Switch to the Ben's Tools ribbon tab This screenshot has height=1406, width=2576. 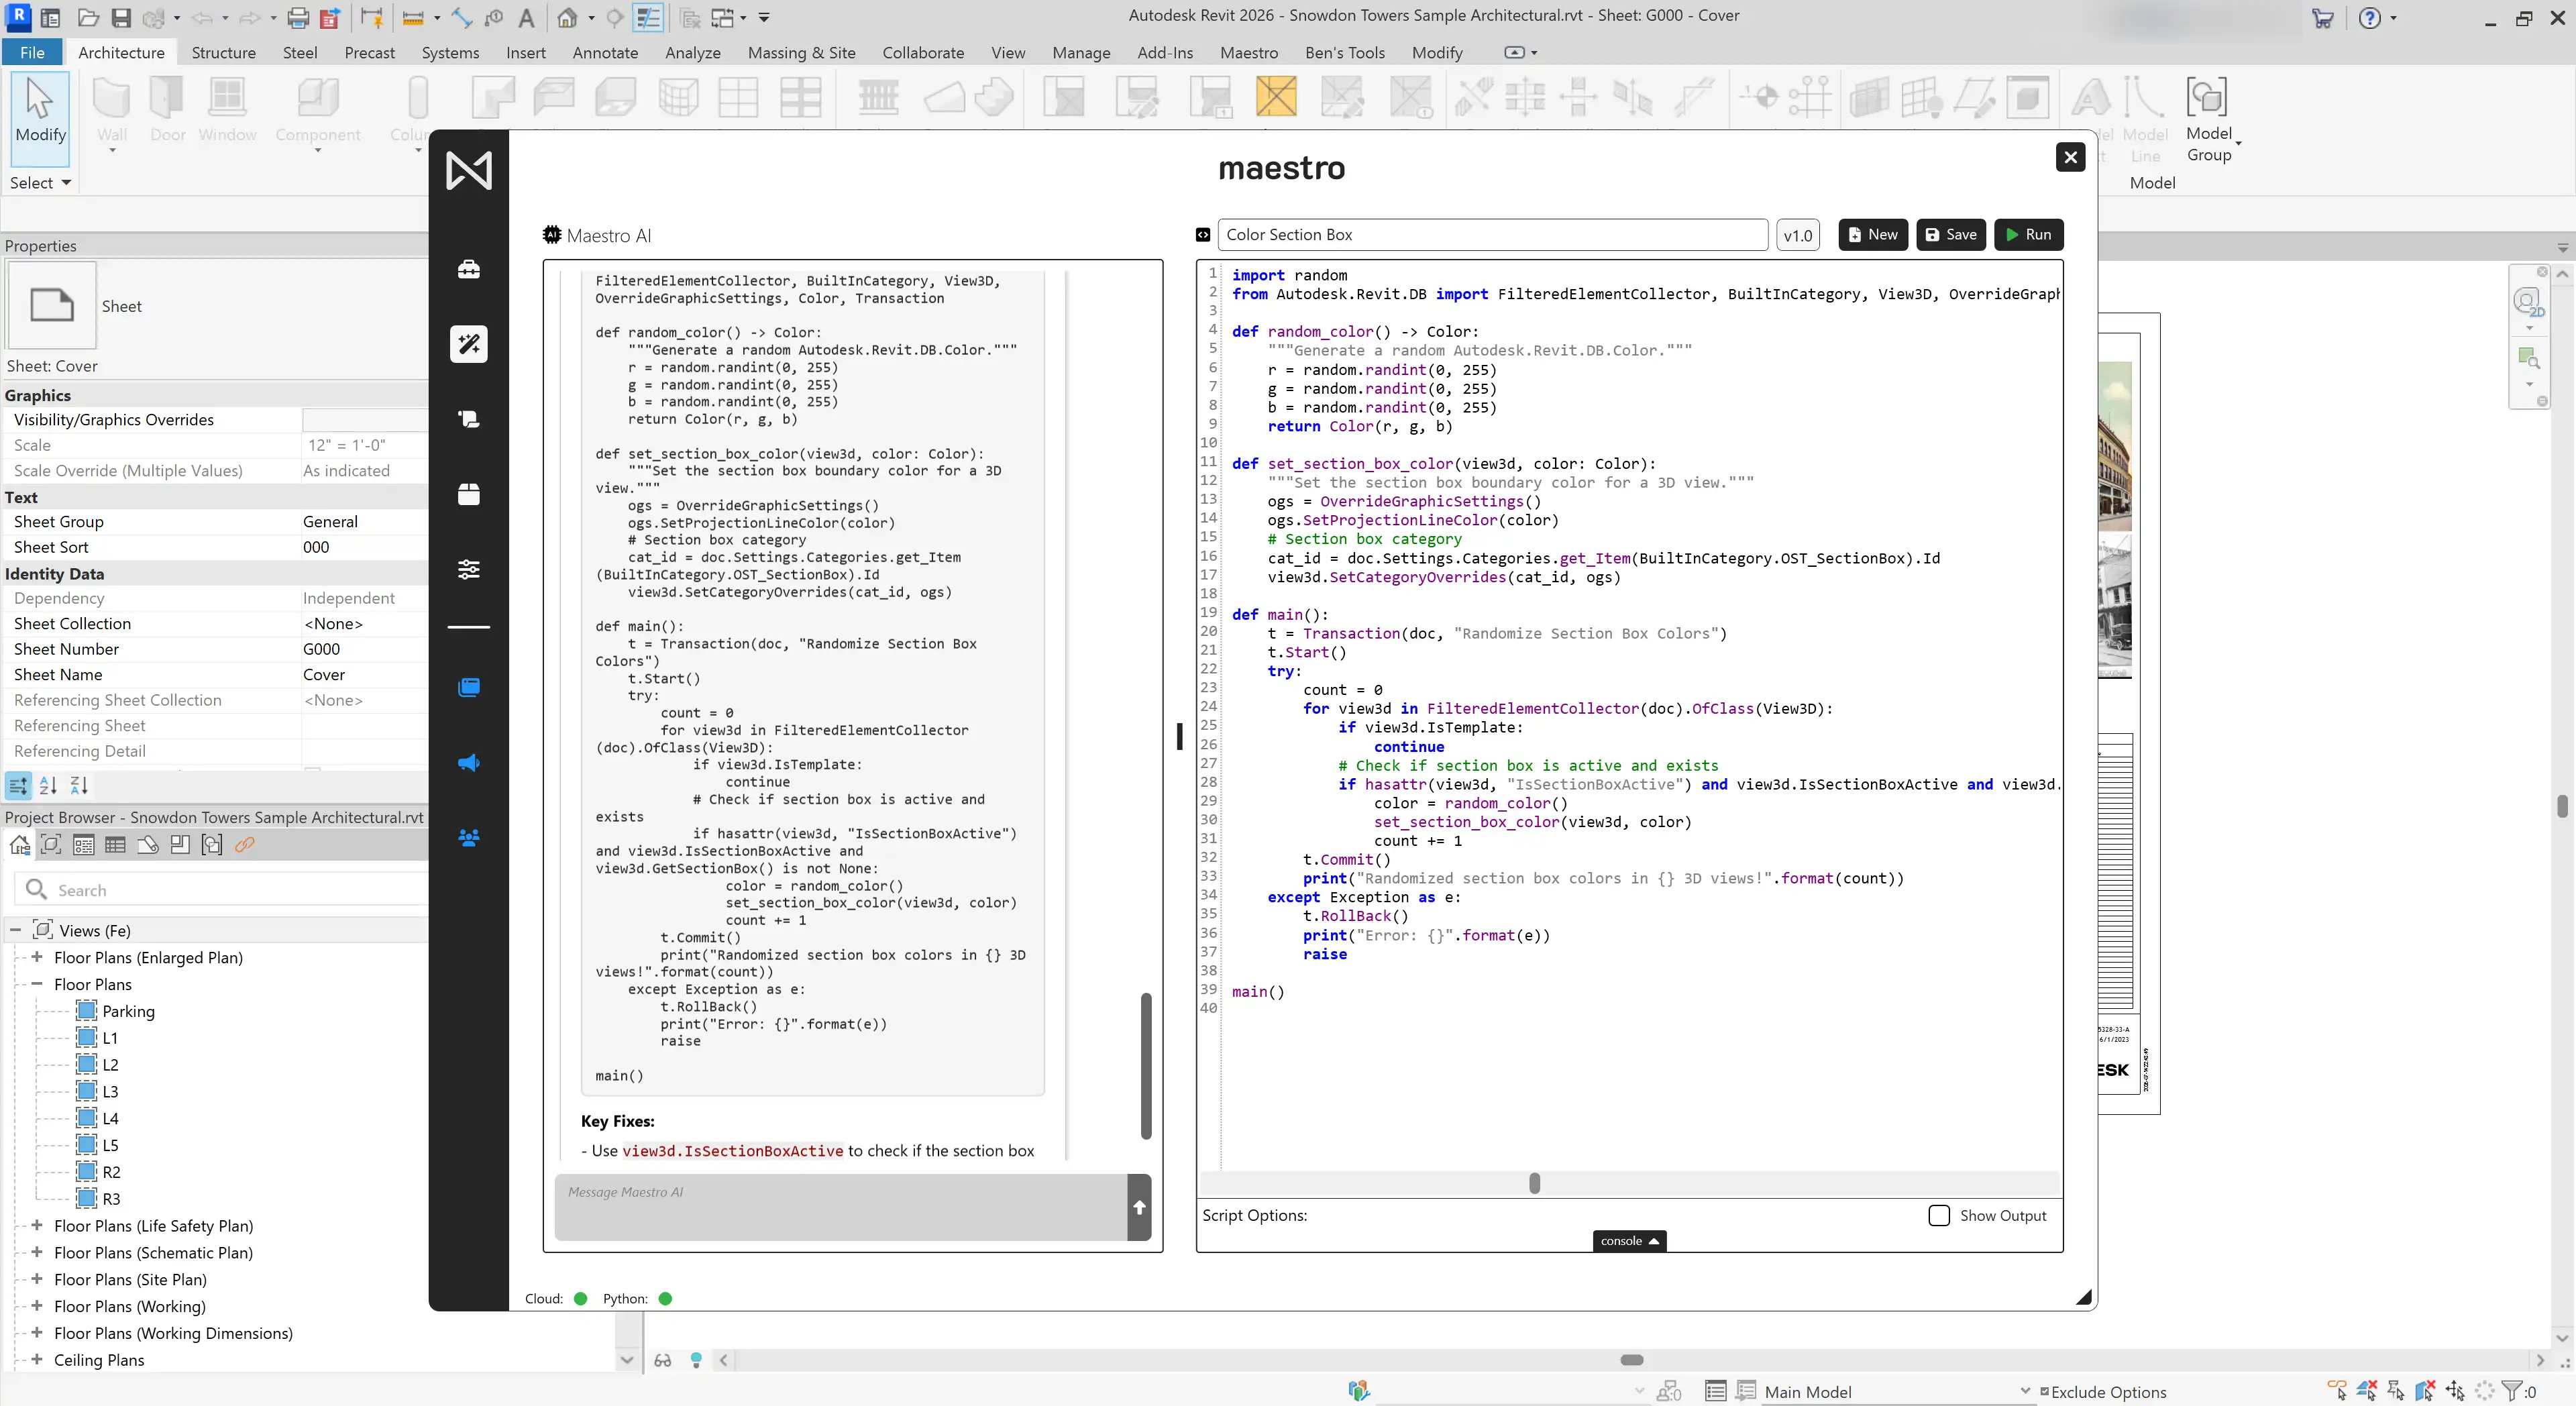1345,52
